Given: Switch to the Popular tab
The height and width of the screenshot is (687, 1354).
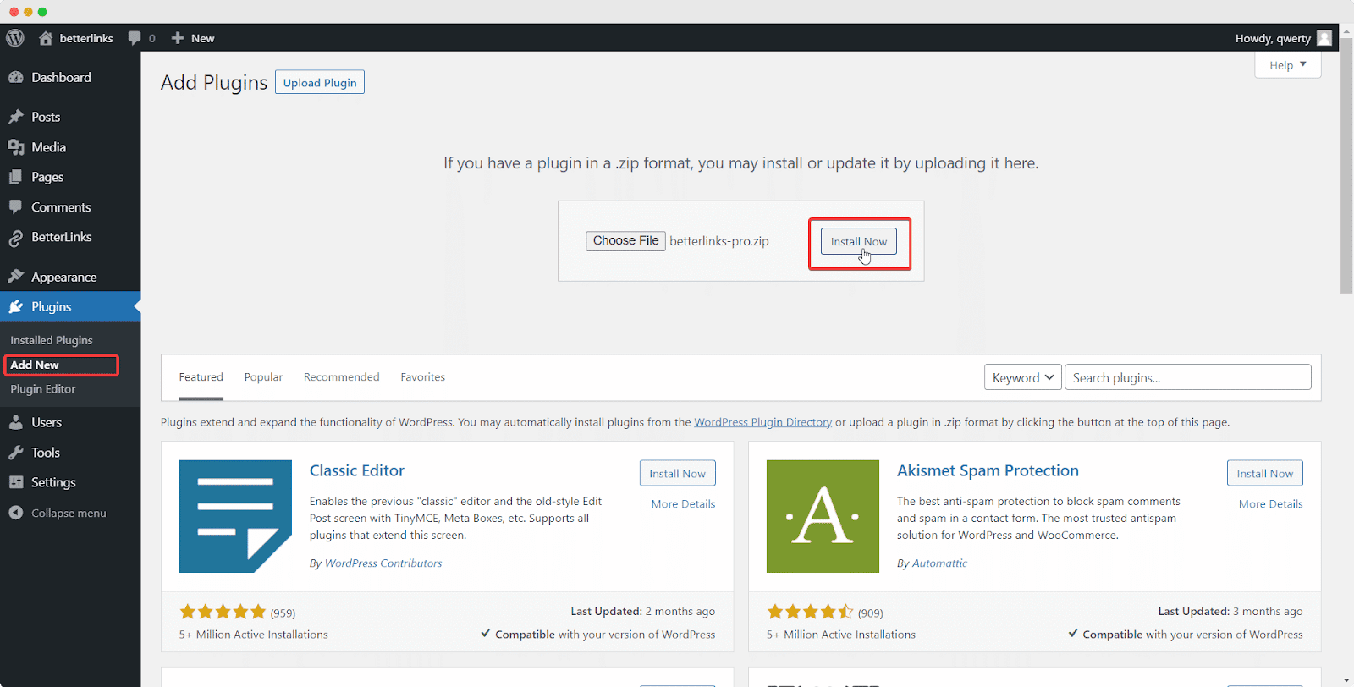Looking at the screenshot, I should pyautogui.click(x=263, y=377).
